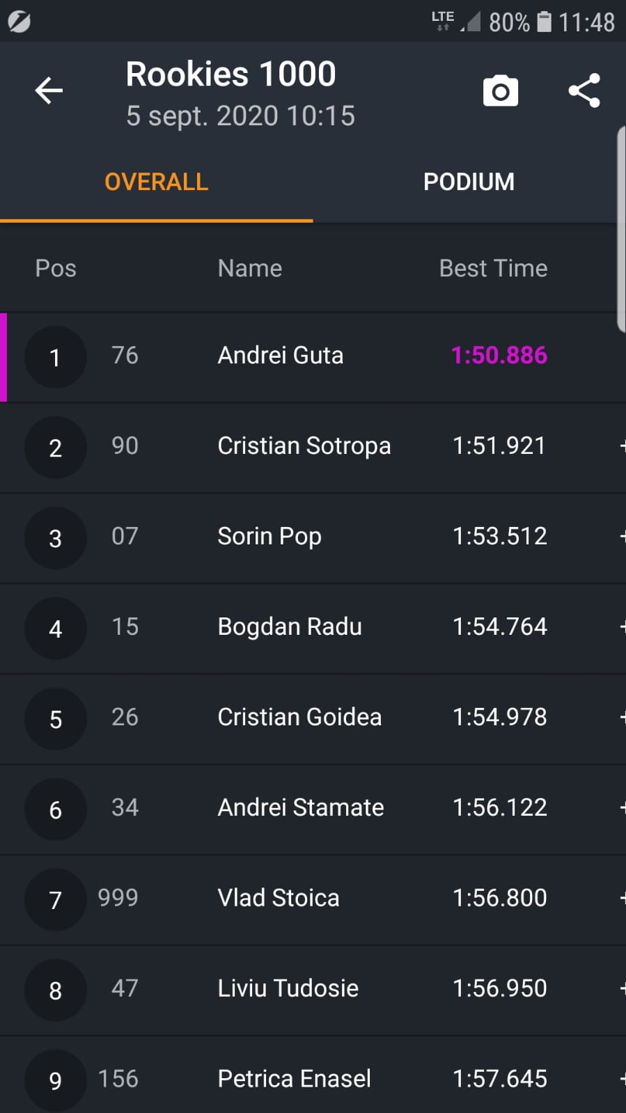
Task: Select the OVERALL tab
Action: (156, 182)
